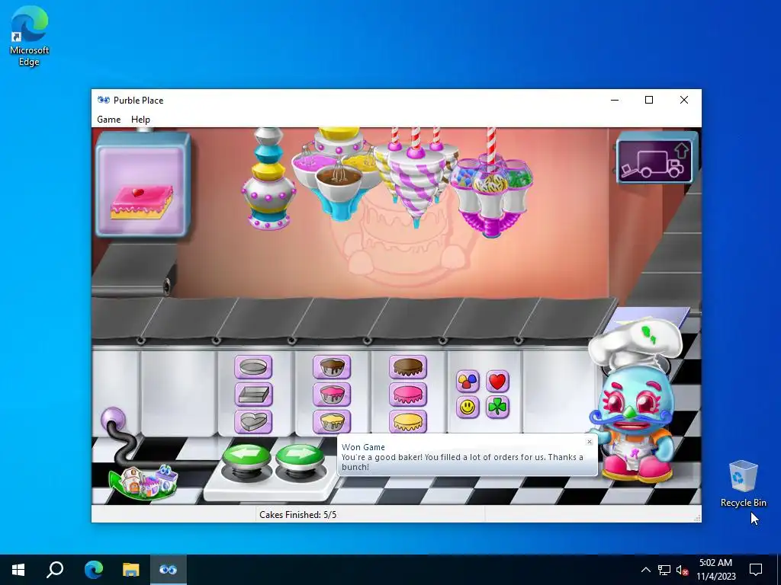Select the square cake pan button
This screenshot has height=585, width=781.
pos(253,395)
